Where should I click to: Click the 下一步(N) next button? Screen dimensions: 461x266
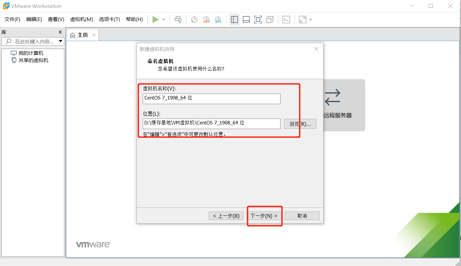[264, 216]
